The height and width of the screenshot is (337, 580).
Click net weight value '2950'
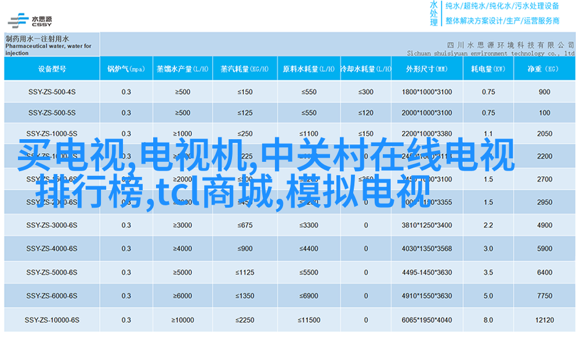point(545,202)
